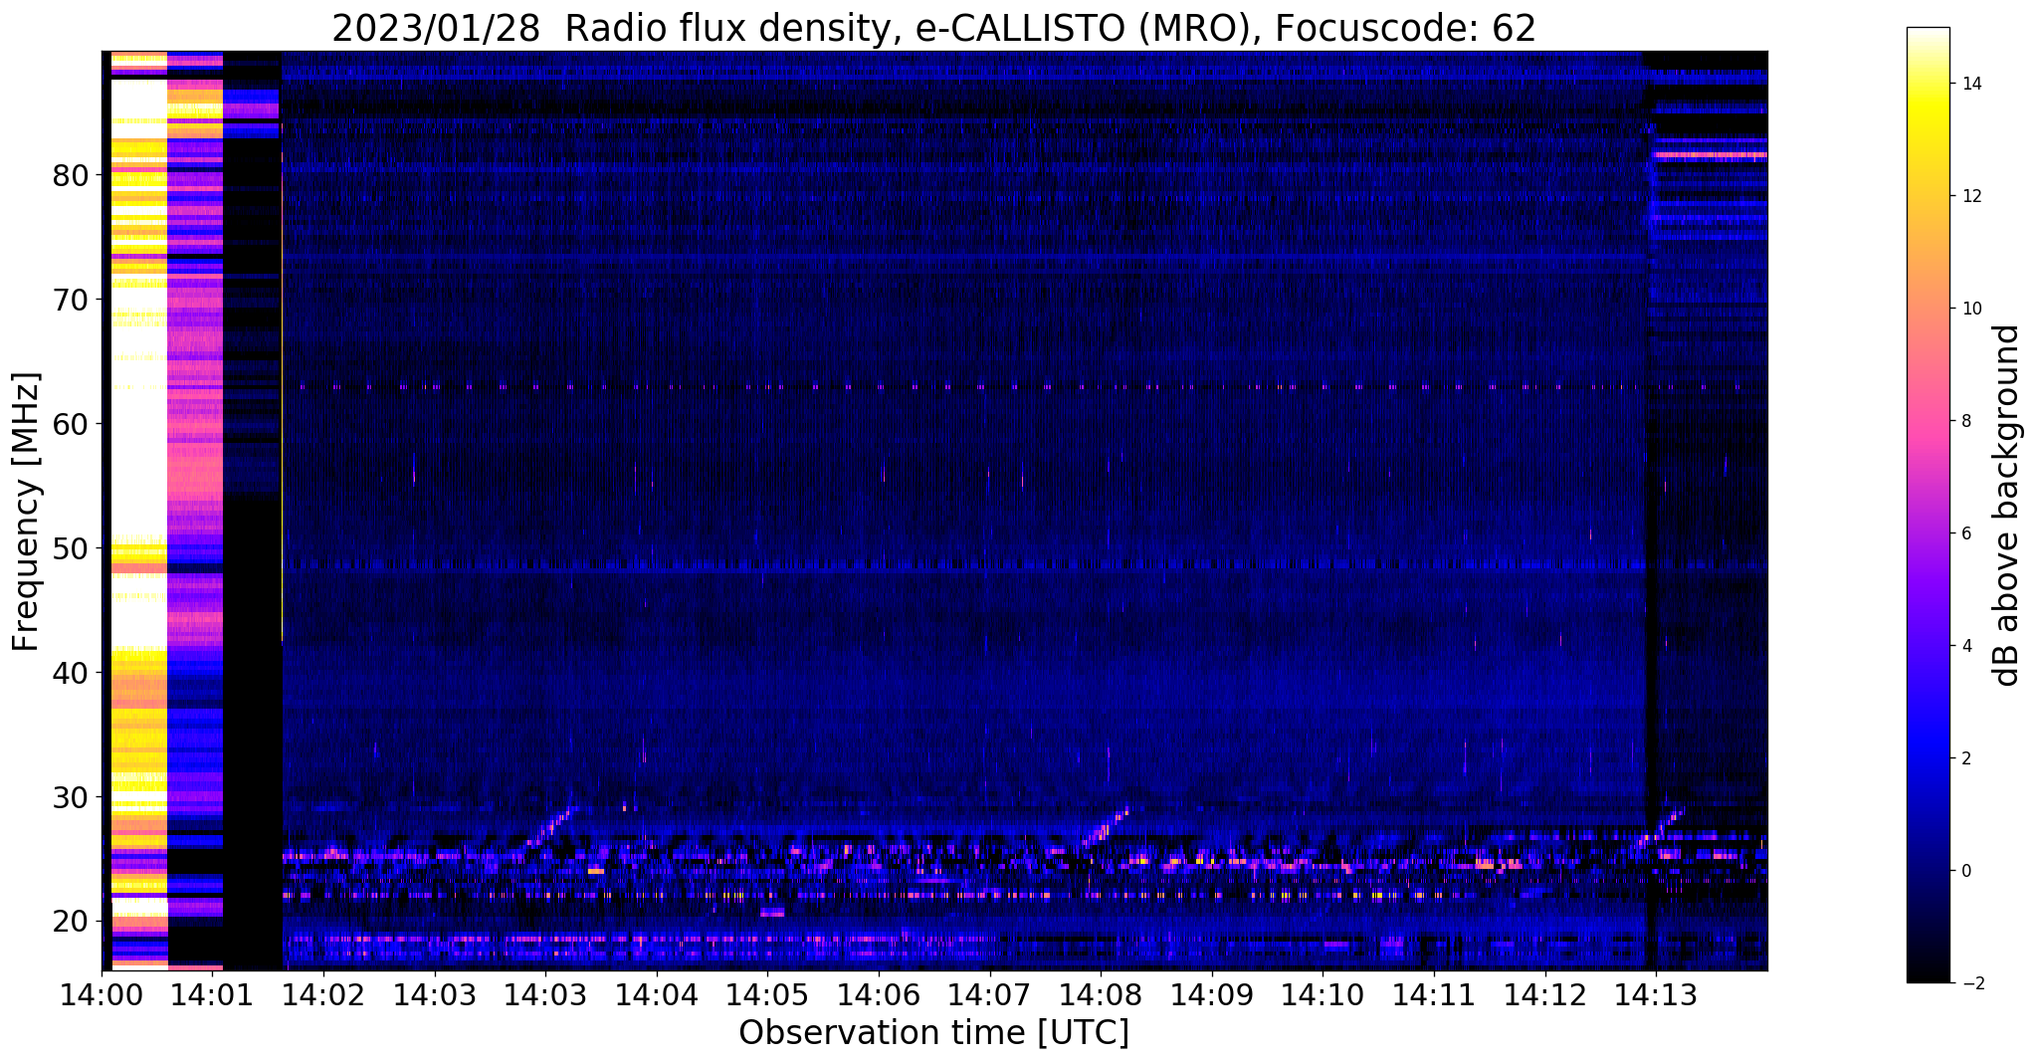Click the 80 MHz frequency tick label
Image resolution: width=2037 pixels, height=1062 pixels.
click(71, 175)
